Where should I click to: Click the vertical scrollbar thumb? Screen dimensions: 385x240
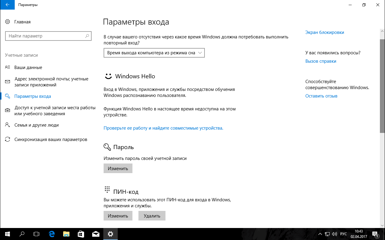coord(382,86)
